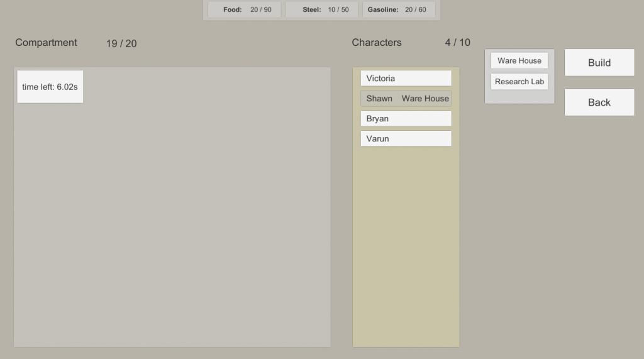Screen dimensions: 644x359
Task: Select Ware House building option
Action: [519, 61]
